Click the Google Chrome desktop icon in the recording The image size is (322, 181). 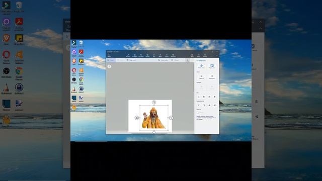click(x=81, y=80)
